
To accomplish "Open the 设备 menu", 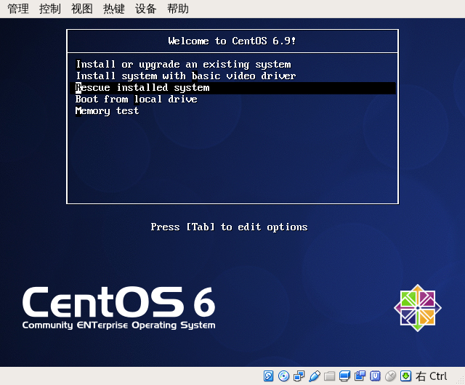I will pos(146,9).
